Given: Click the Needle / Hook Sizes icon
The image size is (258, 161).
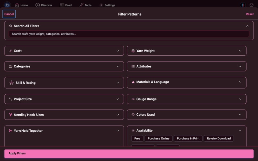Looking at the screenshot, I should pos(11,115).
